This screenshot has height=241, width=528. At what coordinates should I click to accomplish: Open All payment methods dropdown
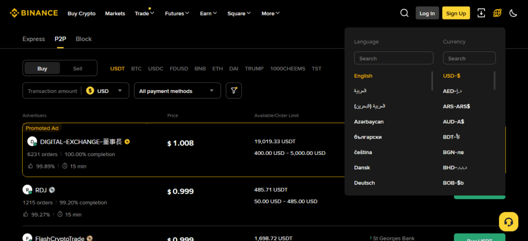click(177, 91)
